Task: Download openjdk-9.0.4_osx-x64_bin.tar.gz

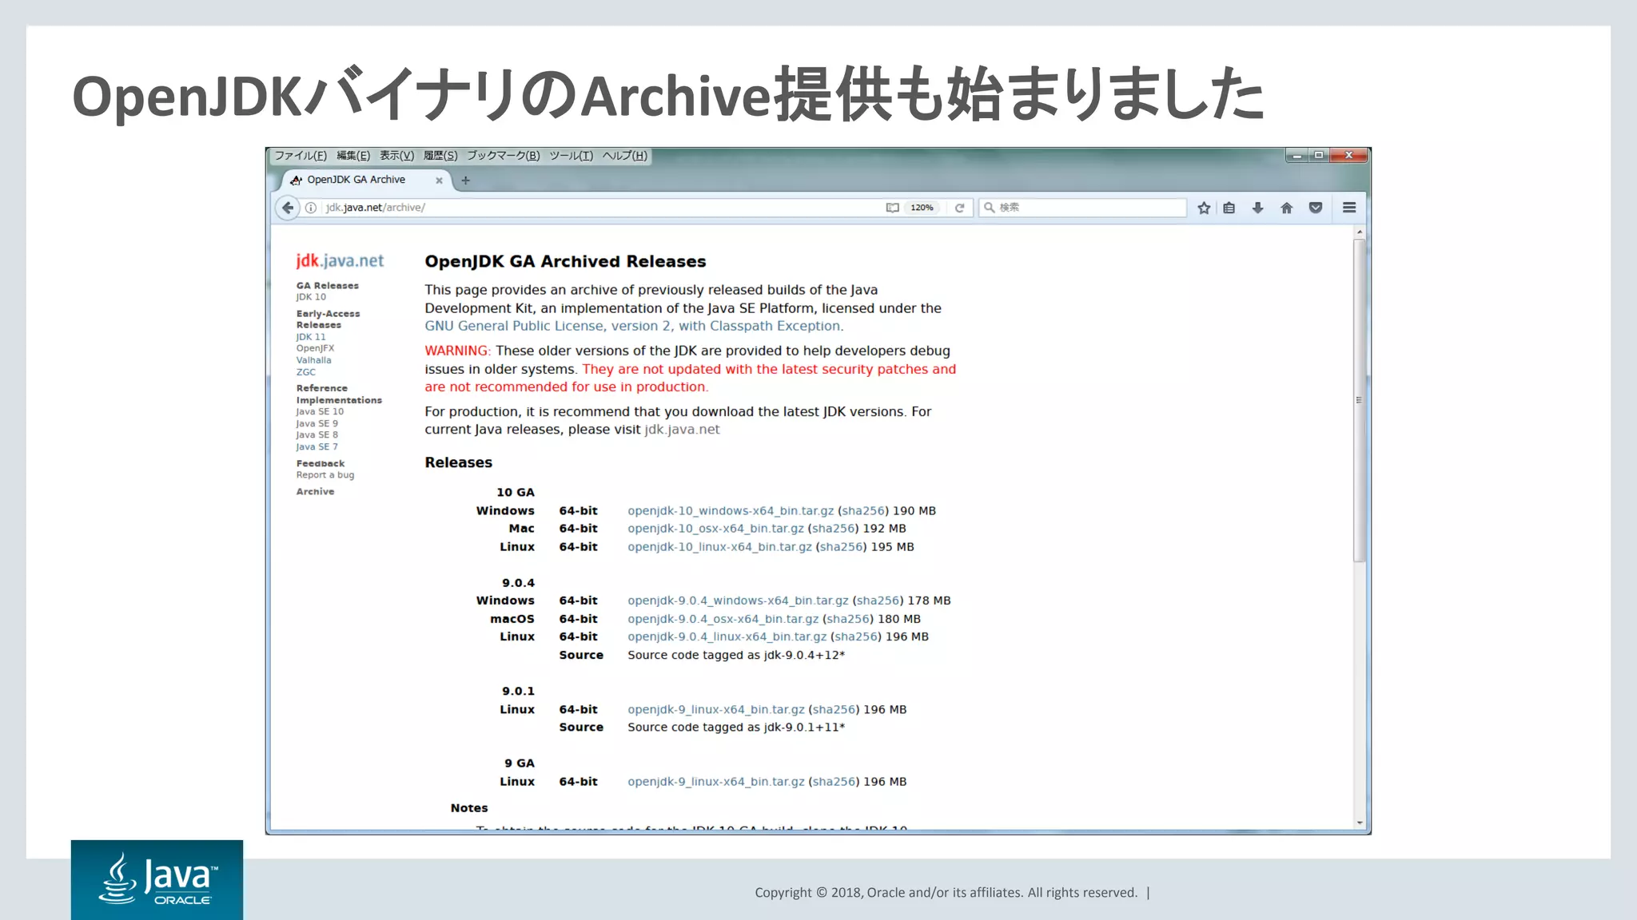Action: [x=723, y=619]
